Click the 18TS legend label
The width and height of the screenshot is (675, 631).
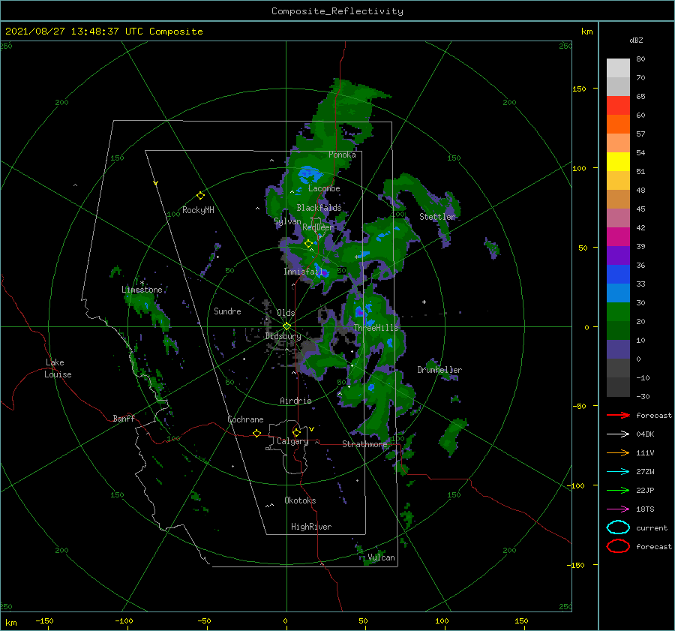[645, 509]
